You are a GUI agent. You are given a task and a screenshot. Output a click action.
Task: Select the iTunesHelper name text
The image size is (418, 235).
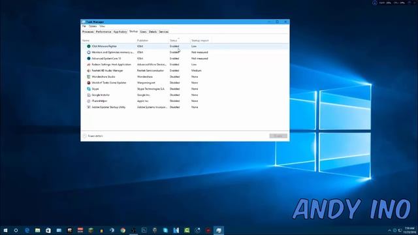[99, 101]
